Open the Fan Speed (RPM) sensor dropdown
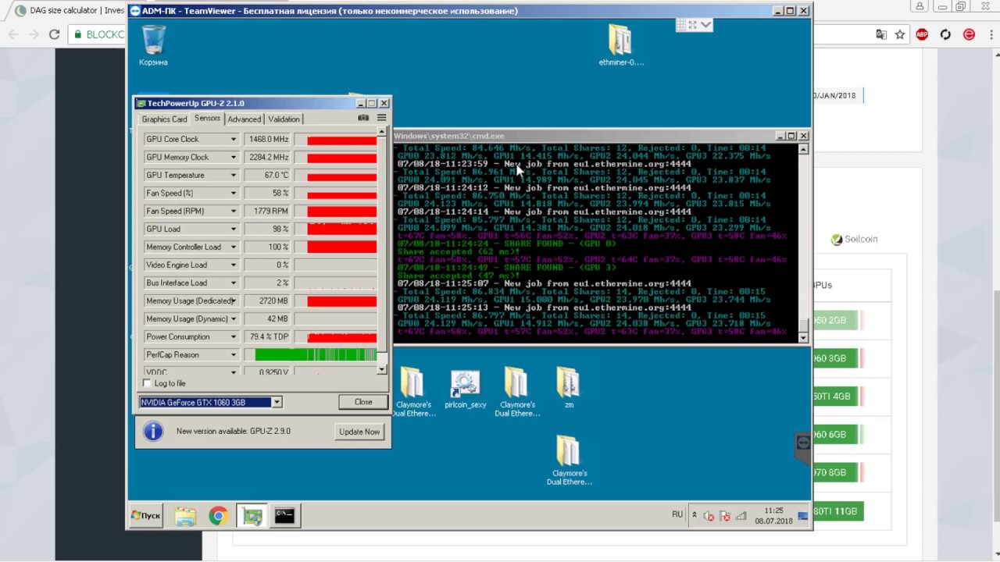Screen dimensions: 1000x562 (x=233, y=211)
